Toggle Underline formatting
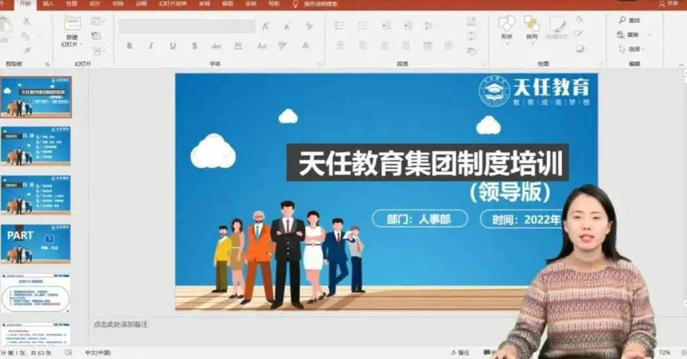This screenshot has height=359, width=687. pyautogui.click(x=173, y=46)
